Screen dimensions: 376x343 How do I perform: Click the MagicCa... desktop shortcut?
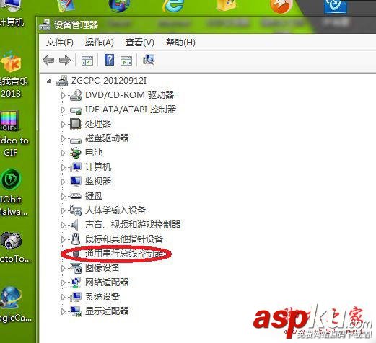(x=11, y=298)
